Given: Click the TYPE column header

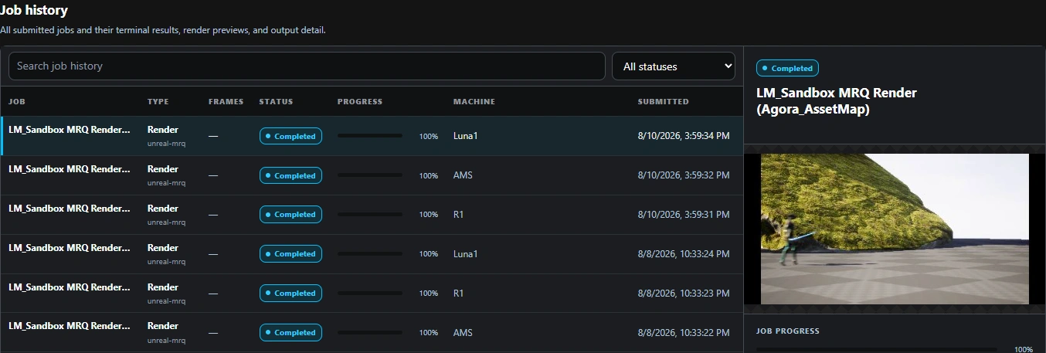Looking at the screenshot, I should point(158,101).
